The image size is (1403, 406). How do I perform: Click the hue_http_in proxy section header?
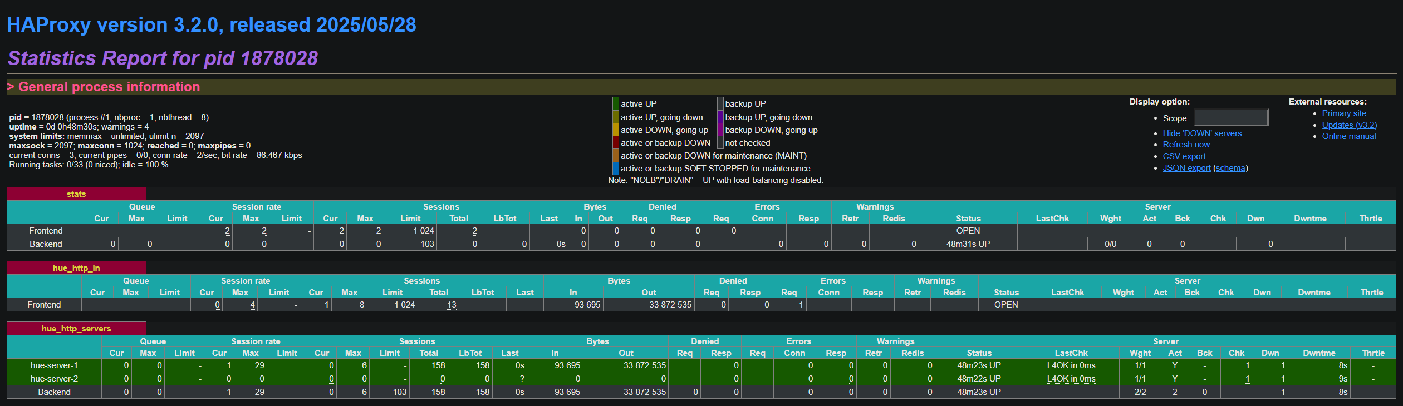point(76,268)
